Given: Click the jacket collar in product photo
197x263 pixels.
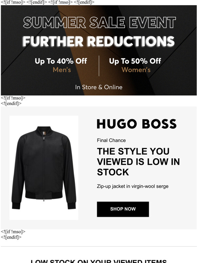Looking at the screenshot, I should click(x=44, y=131).
